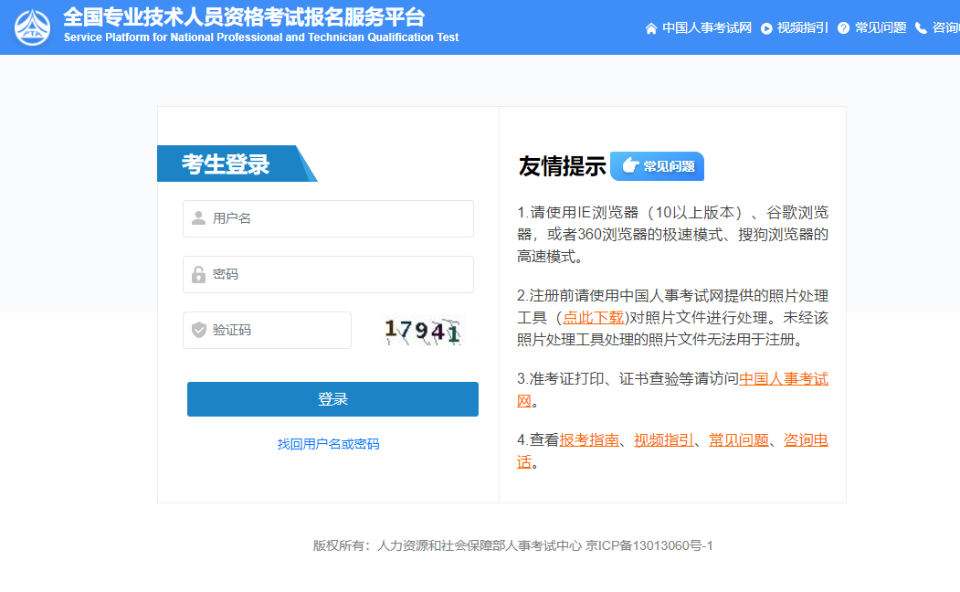960x592 pixels.
Task: Open the orange 常见问题 link in tip 4
Action: click(738, 440)
